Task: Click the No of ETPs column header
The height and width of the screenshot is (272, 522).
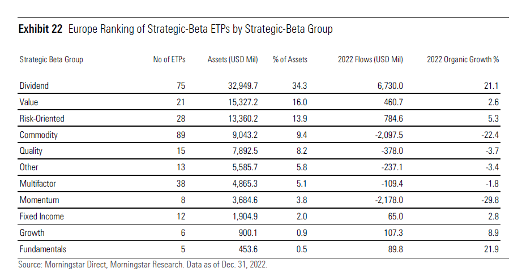Action: tap(169, 59)
